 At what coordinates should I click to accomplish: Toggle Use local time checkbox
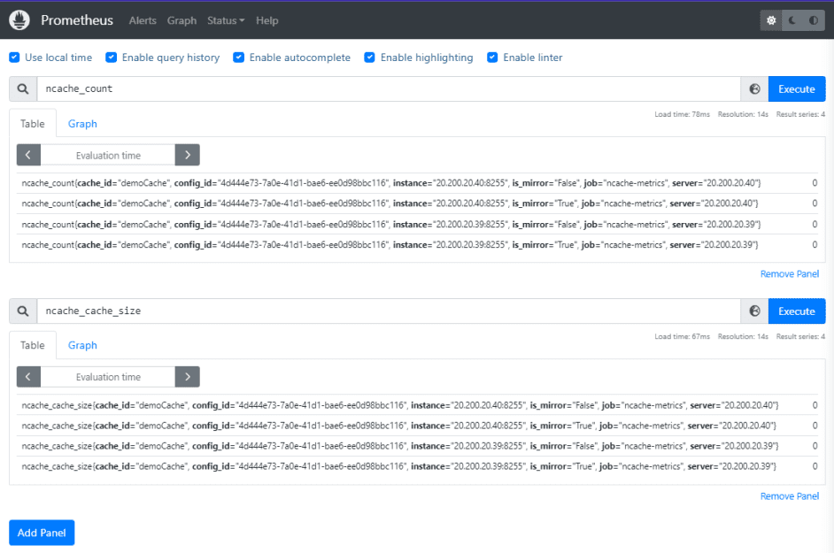[14, 58]
